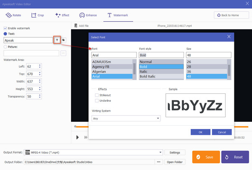This screenshot has height=170, width=252.
Task: Choose Italic font style
Action: [x=161, y=72]
